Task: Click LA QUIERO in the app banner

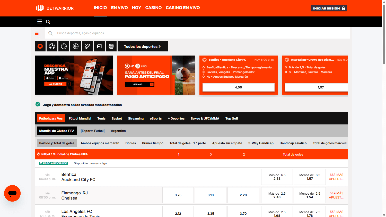Action: [x=57, y=84]
